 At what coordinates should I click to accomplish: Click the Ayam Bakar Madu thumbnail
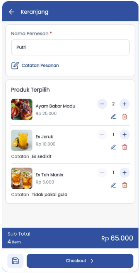22,109
